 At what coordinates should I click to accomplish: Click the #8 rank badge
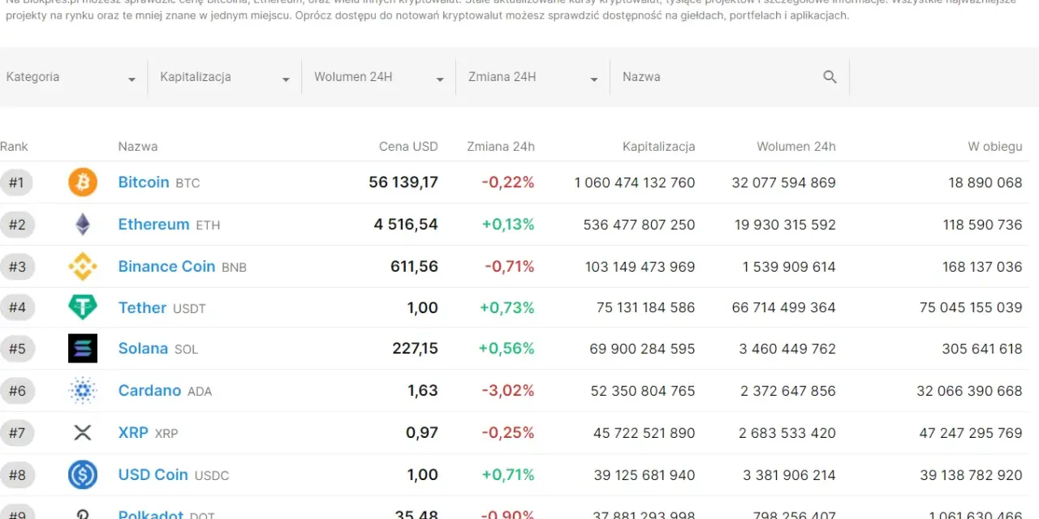[17, 474]
